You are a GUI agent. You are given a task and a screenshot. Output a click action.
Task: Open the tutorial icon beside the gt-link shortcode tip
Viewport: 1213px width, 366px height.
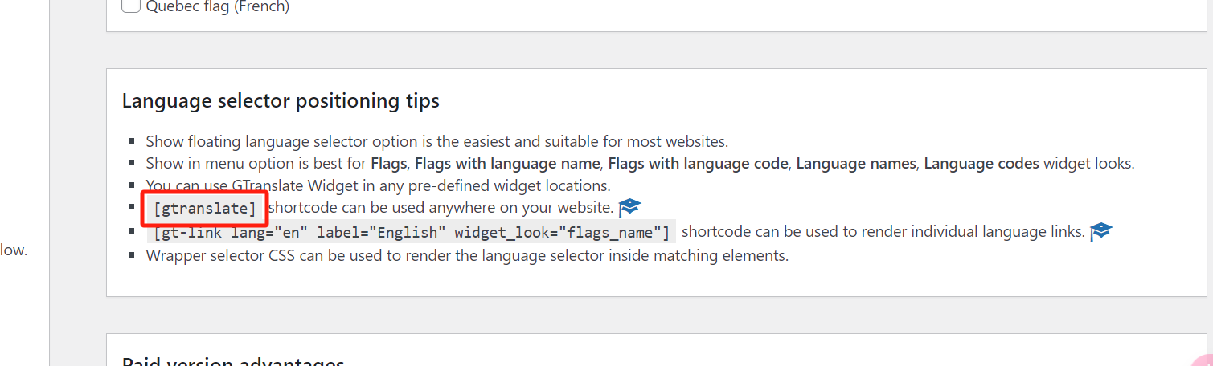click(x=1100, y=232)
